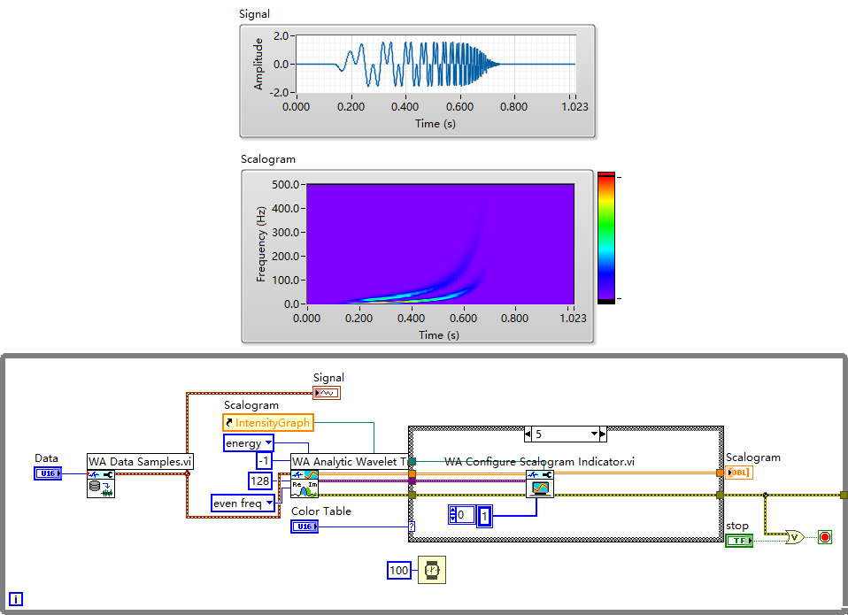Click the Signal waveform plot area
The height and width of the screenshot is (615, 848).
(436, 64)
